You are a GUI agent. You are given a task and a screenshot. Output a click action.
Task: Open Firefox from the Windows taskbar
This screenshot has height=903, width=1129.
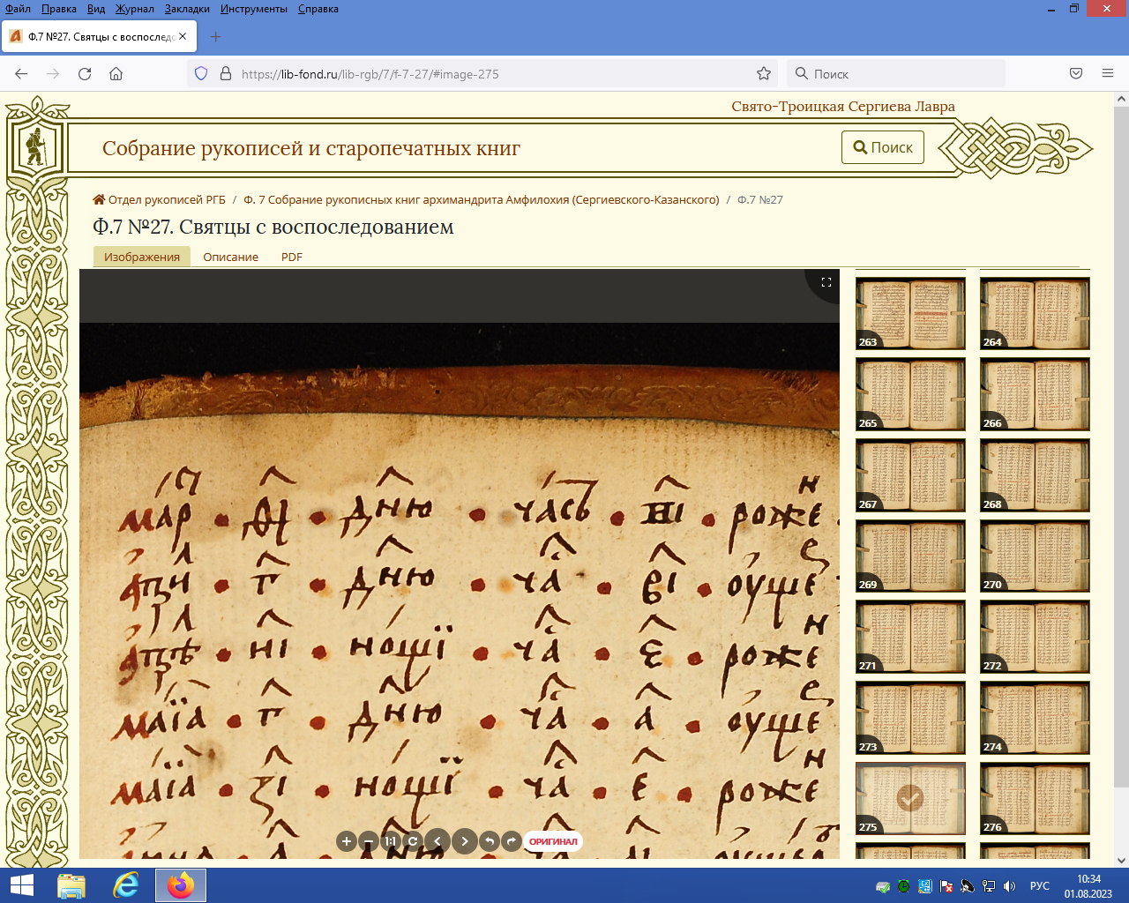click(x=181, y=885)
